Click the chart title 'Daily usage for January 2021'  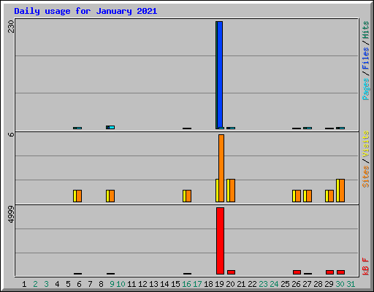[x=85, y=11]
